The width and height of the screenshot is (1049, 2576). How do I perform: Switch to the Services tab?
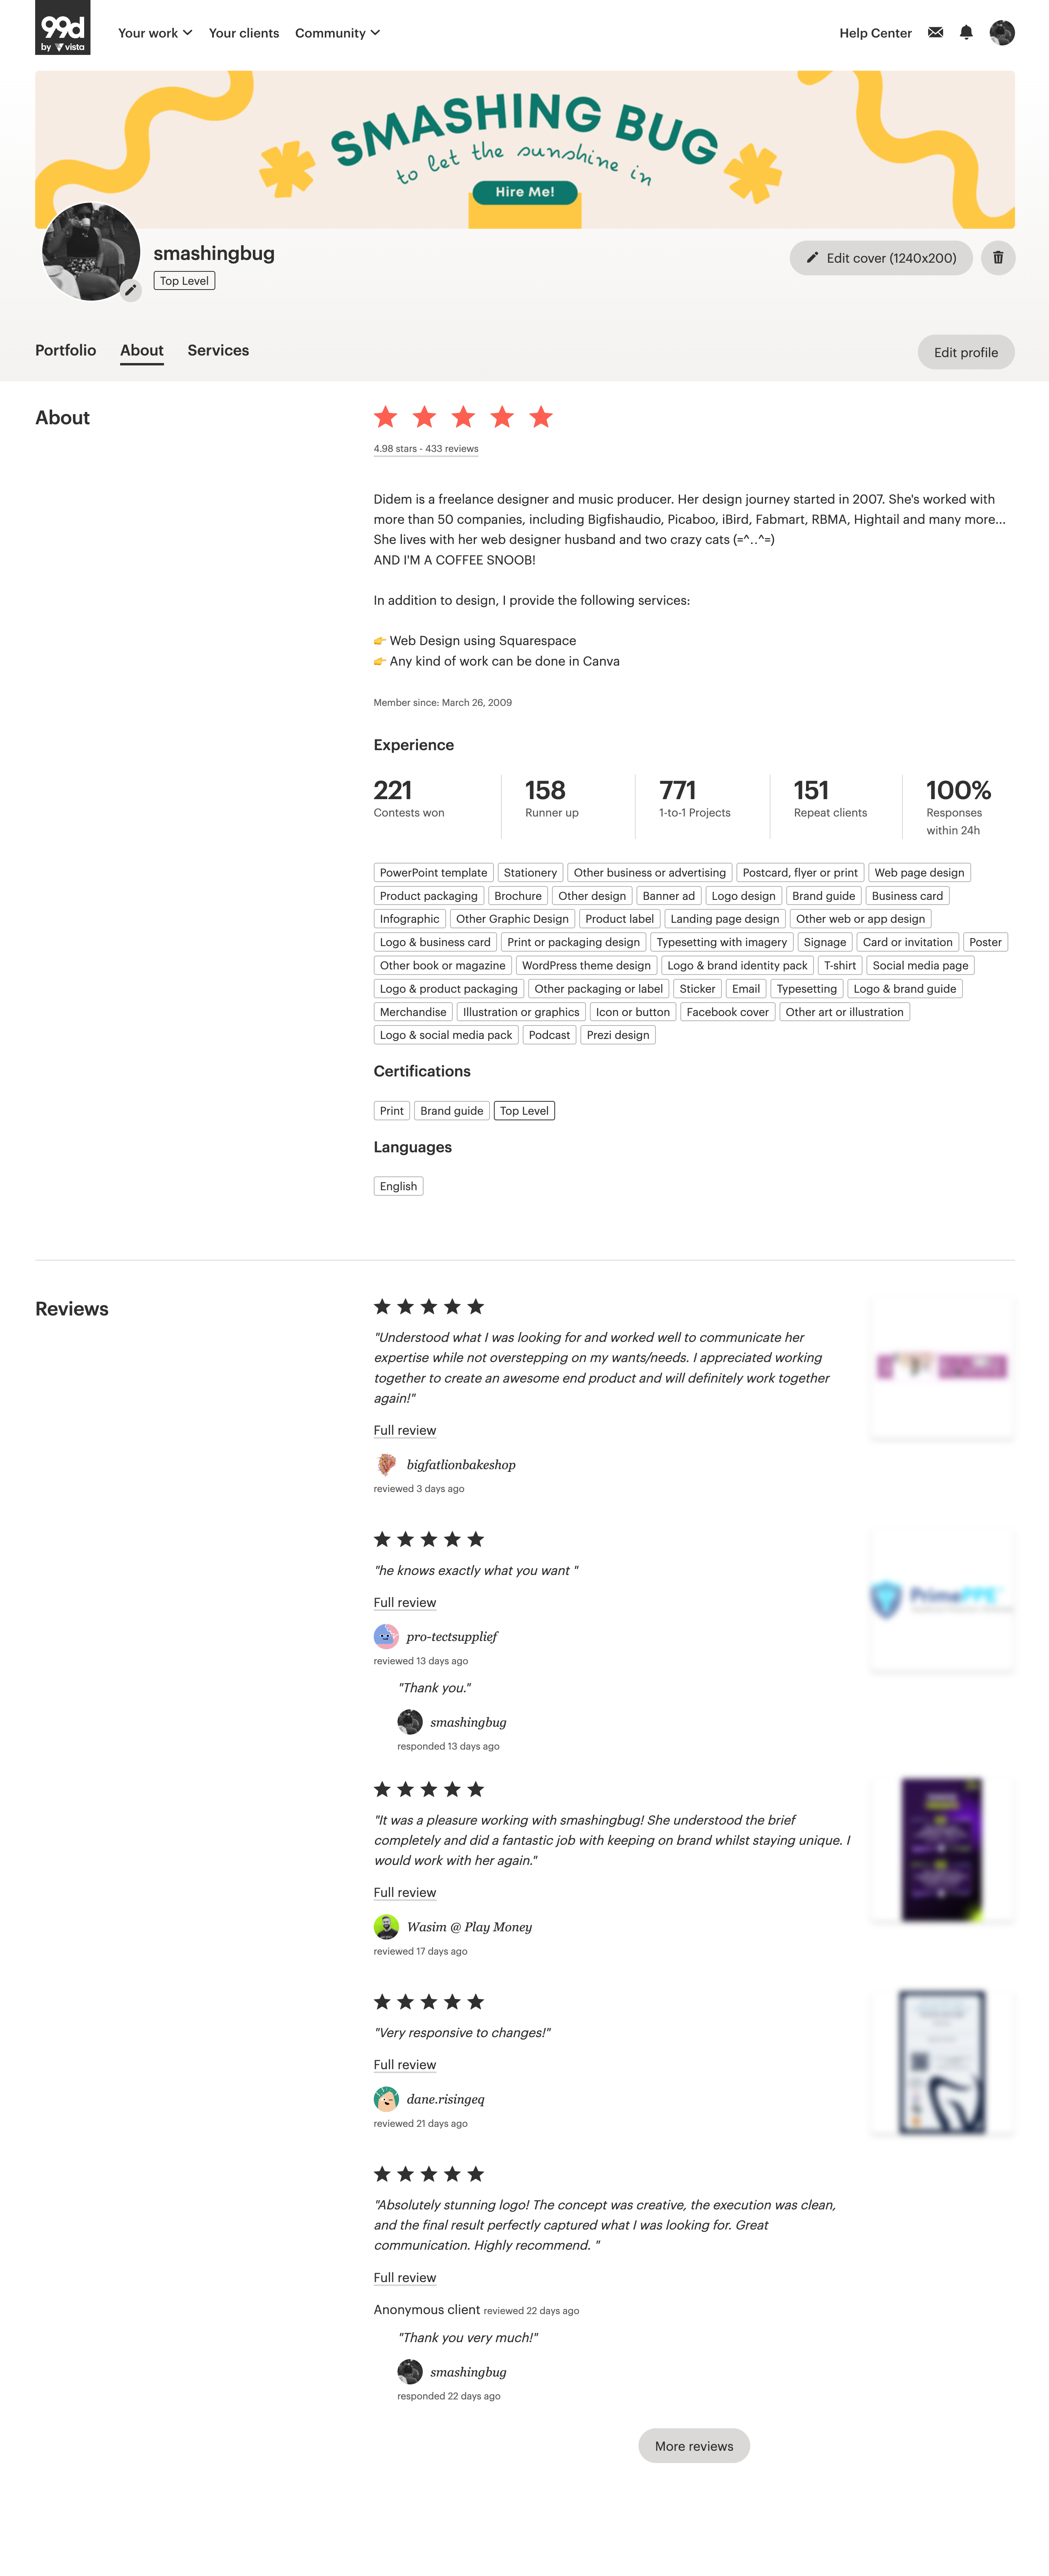point(218,350)
